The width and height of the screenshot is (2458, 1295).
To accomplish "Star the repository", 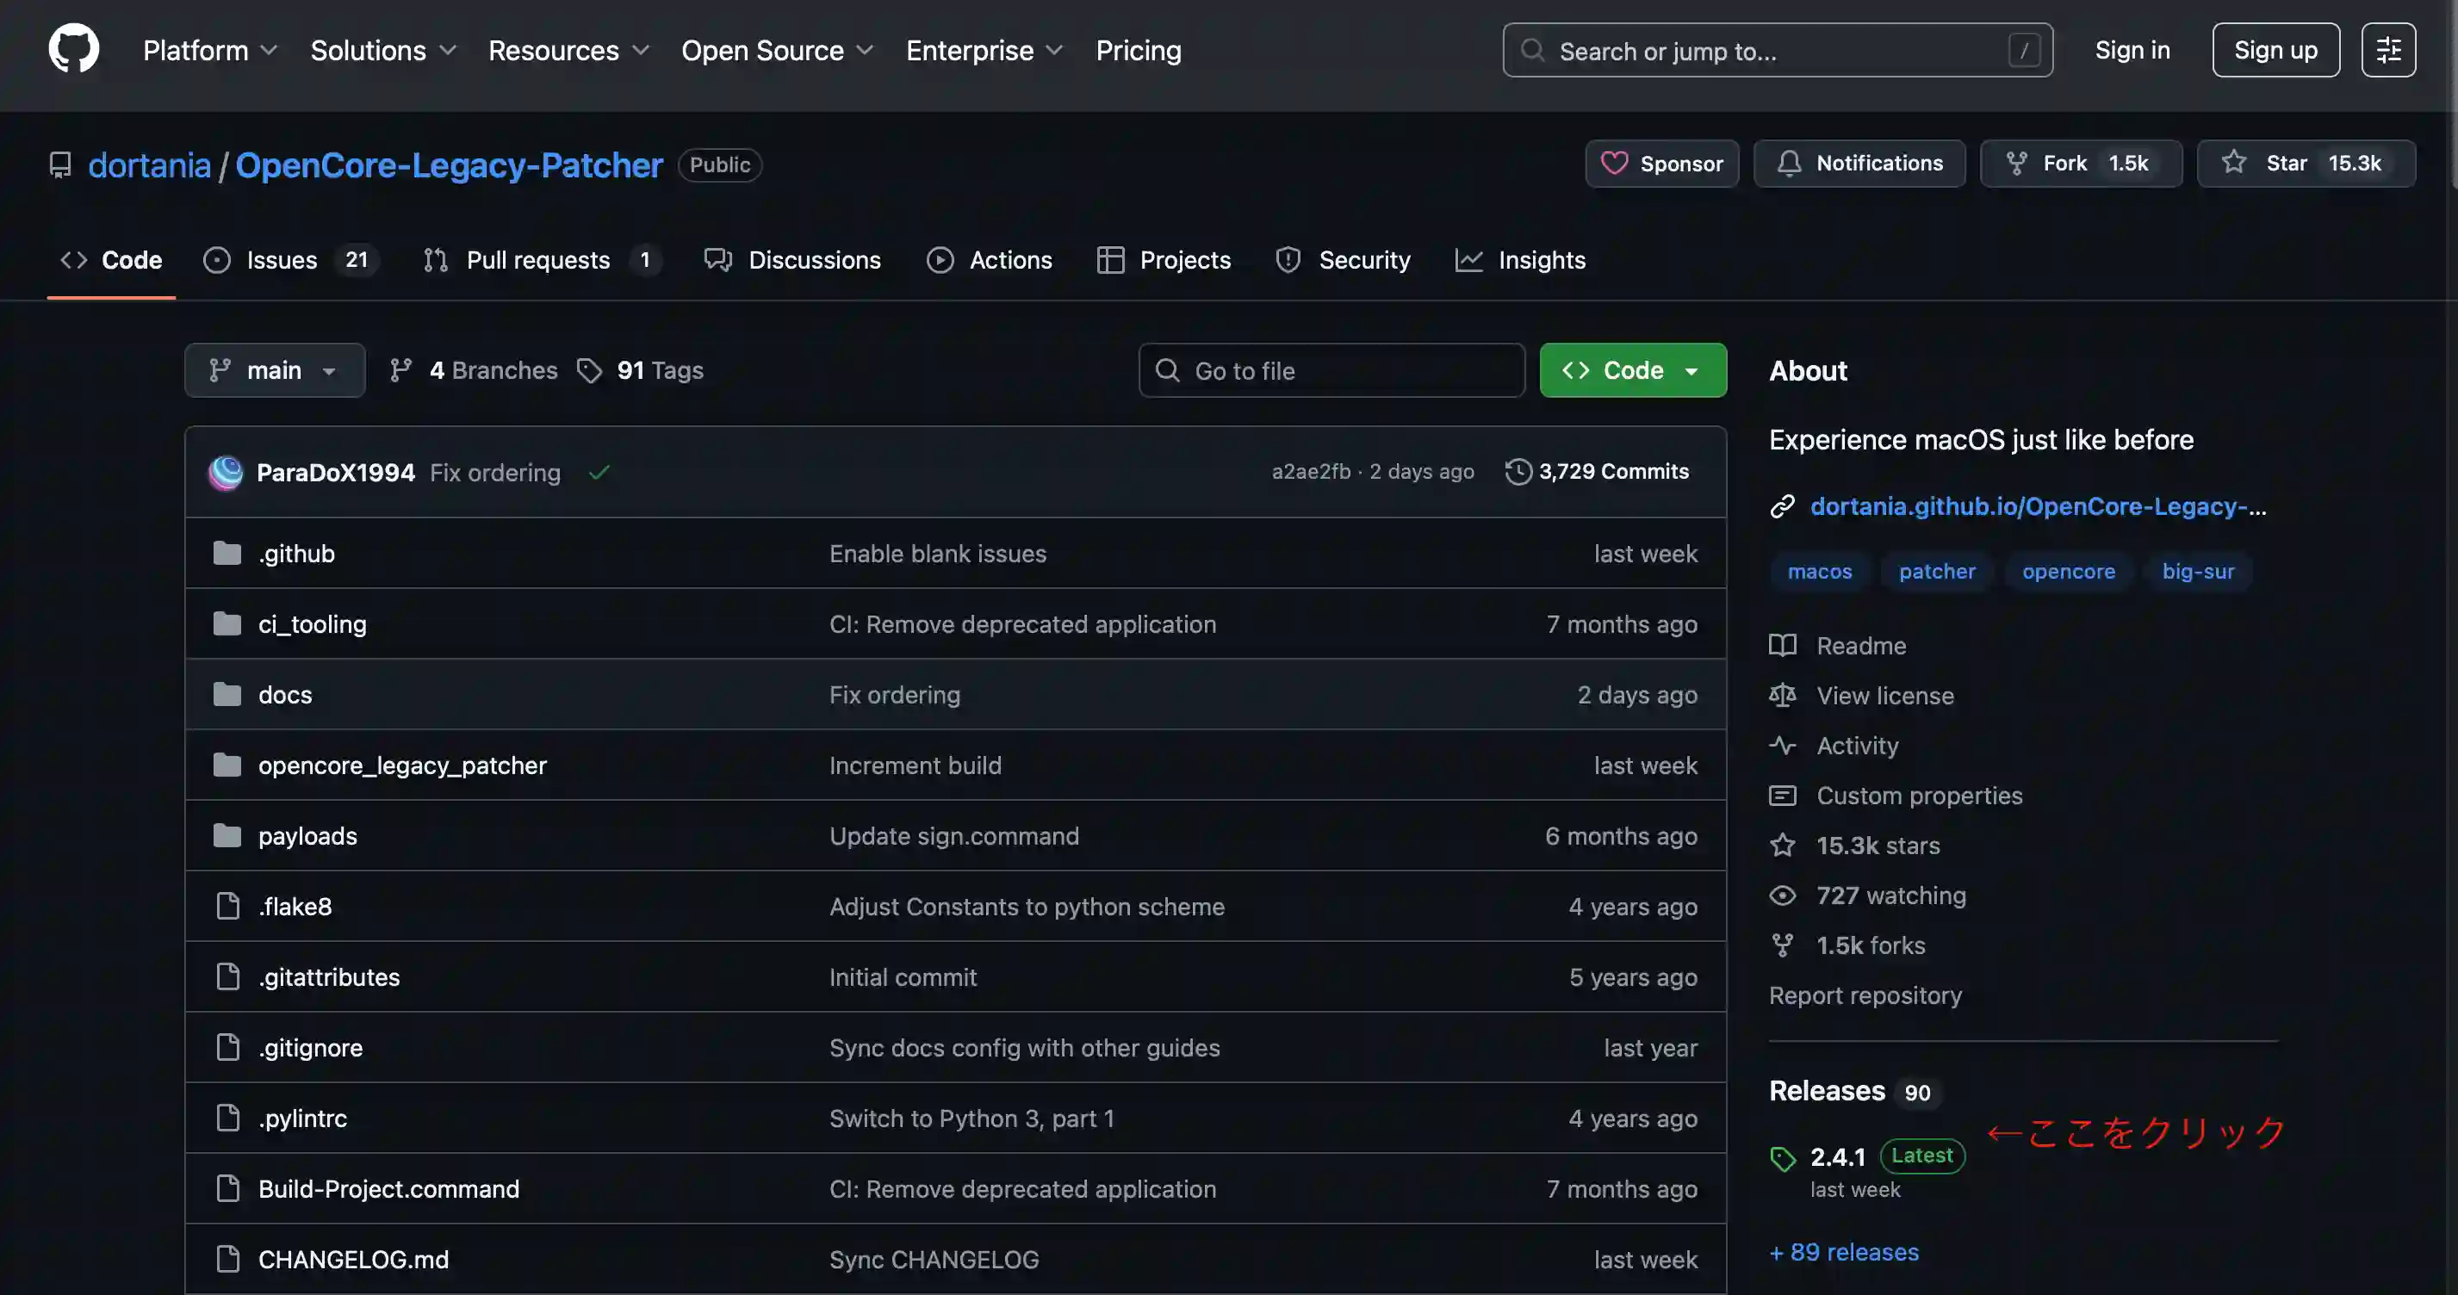I will click(2306, 164).
